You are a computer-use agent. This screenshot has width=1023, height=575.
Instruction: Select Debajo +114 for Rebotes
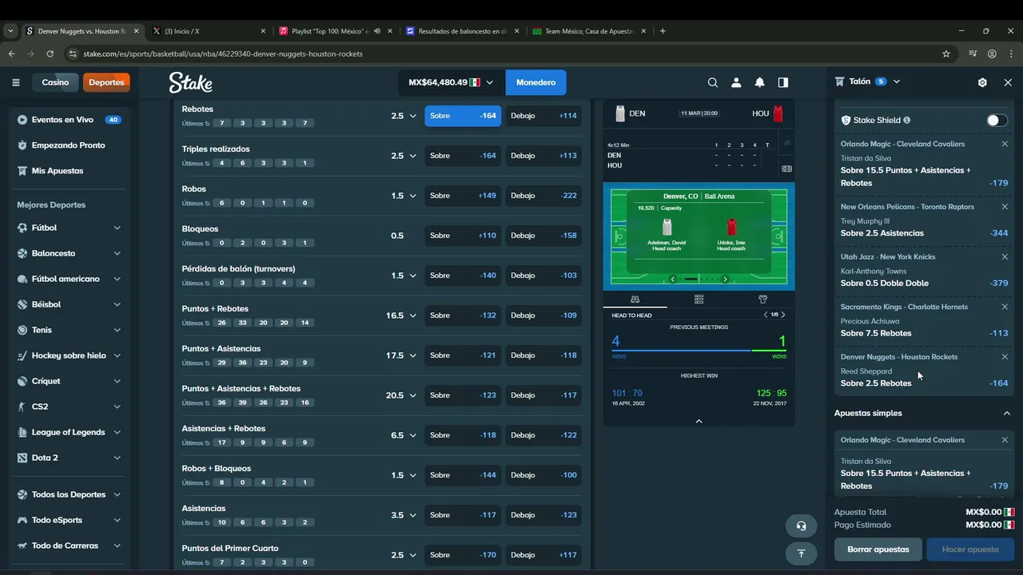(x=543, y=116)
